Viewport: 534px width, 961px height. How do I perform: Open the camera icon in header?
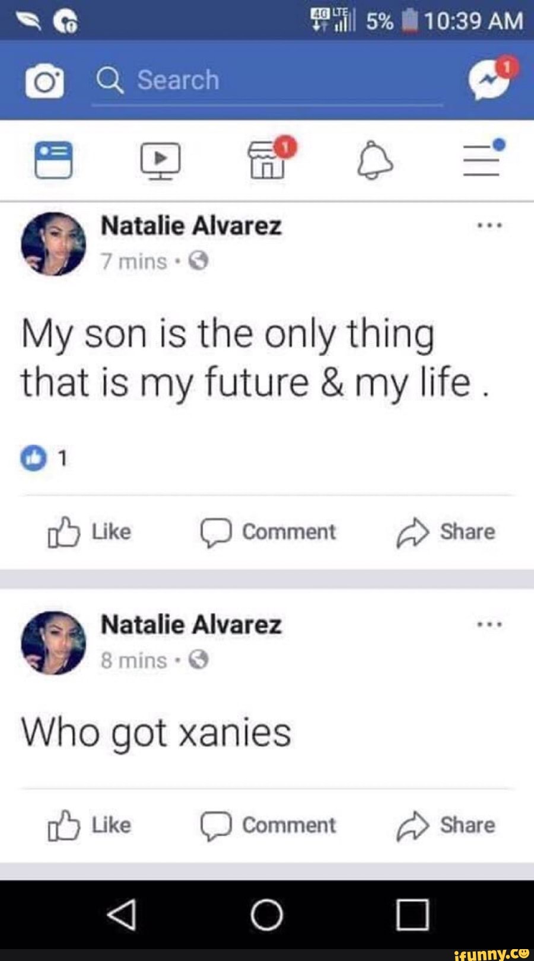click(44, 81)
